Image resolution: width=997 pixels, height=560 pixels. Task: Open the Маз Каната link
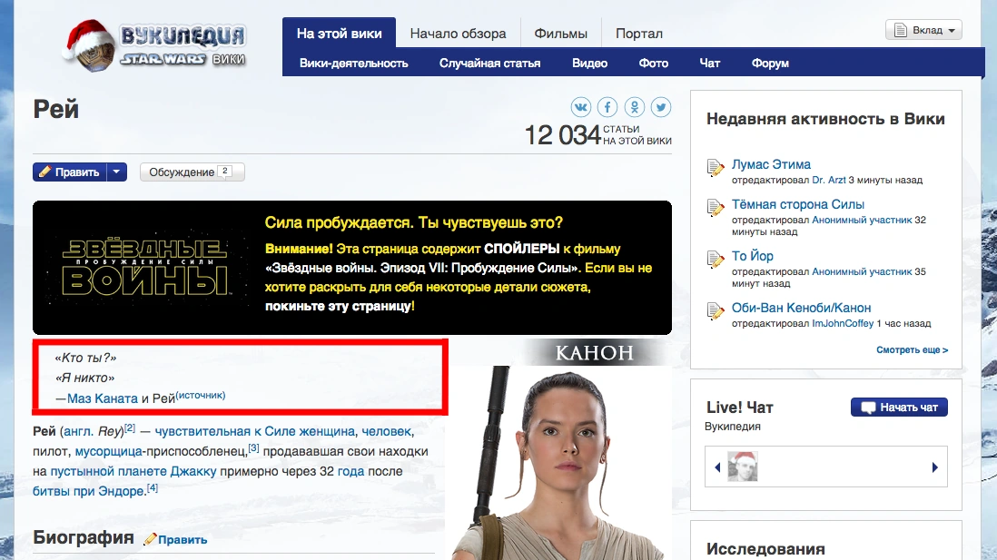[x=103, y=398]
